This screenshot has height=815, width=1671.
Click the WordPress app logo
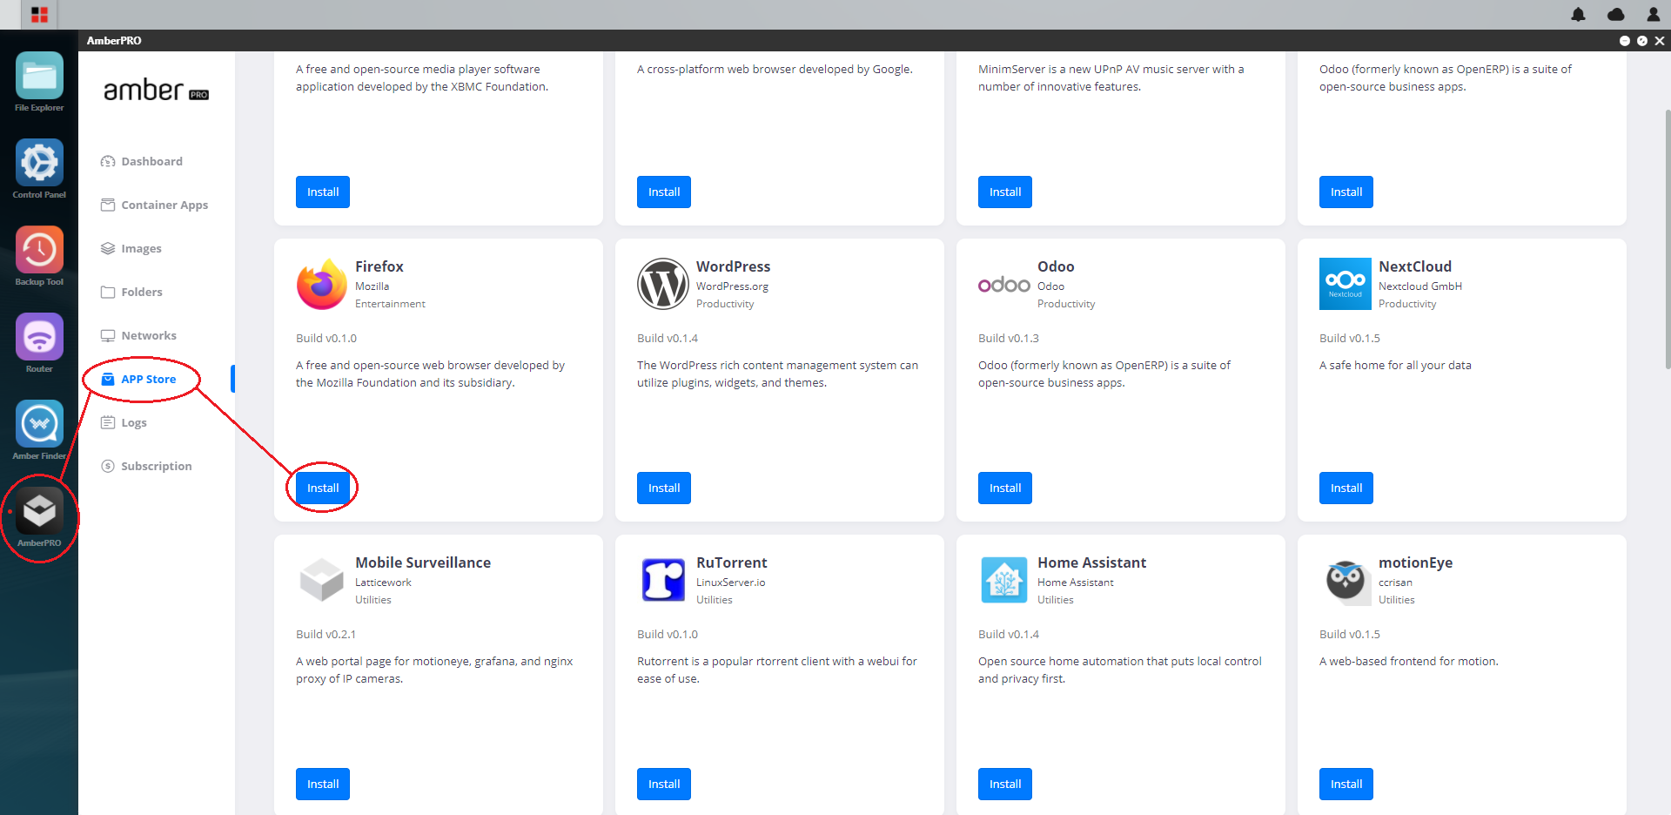[663, 284]
